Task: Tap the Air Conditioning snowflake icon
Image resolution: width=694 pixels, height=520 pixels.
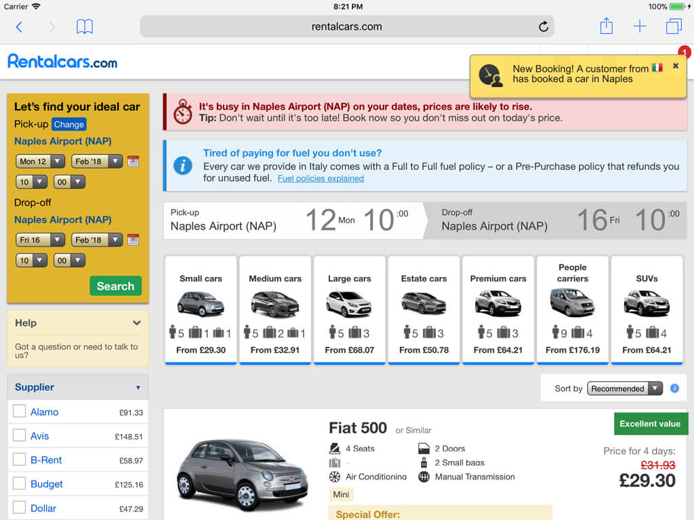Action: 335,477
